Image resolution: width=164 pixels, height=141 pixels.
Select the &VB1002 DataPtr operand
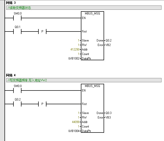point(74,58)
